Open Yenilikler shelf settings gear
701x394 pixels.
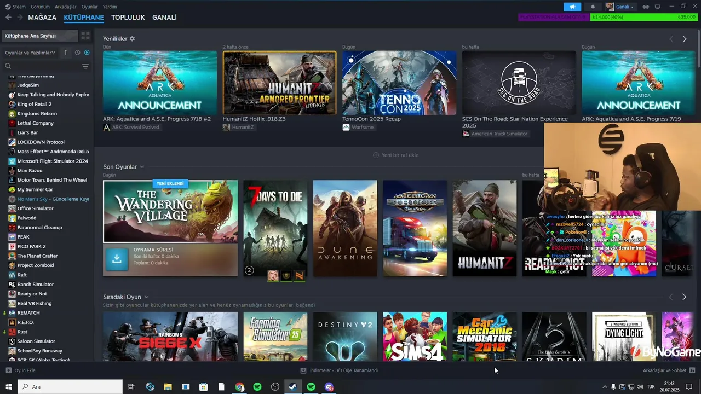132,39
